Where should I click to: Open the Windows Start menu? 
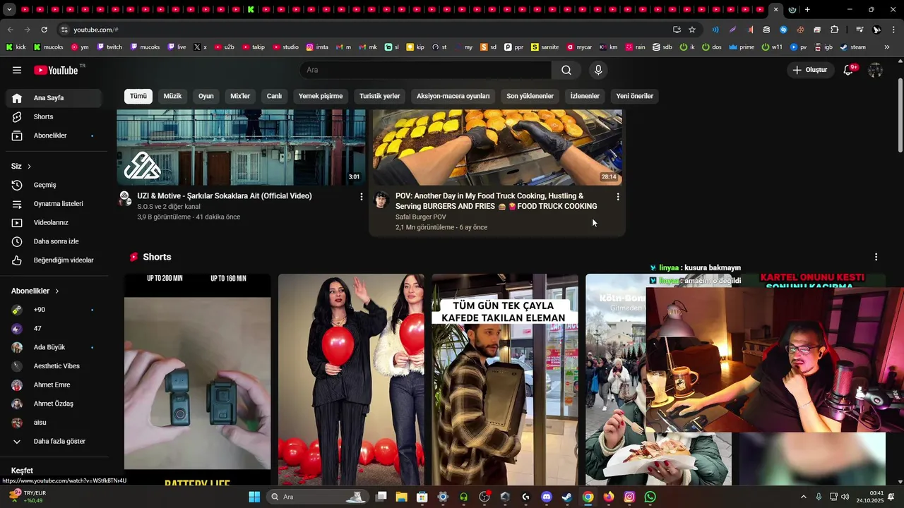[x=254, y=497]
